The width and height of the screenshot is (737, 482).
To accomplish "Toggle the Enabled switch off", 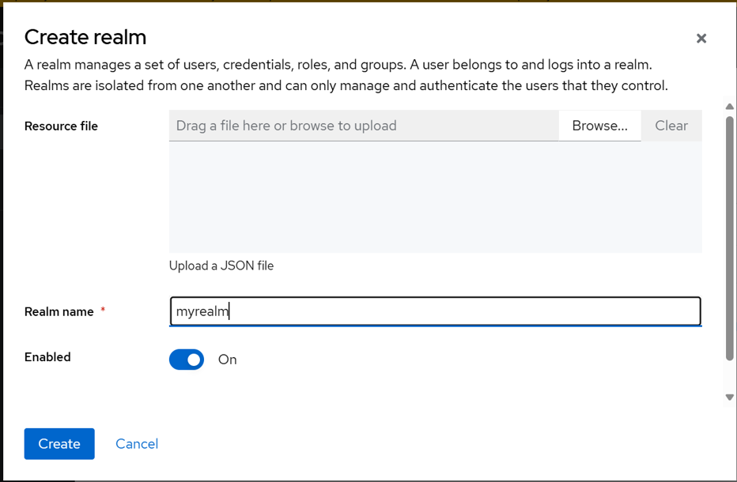I will (x=187, y=360).
